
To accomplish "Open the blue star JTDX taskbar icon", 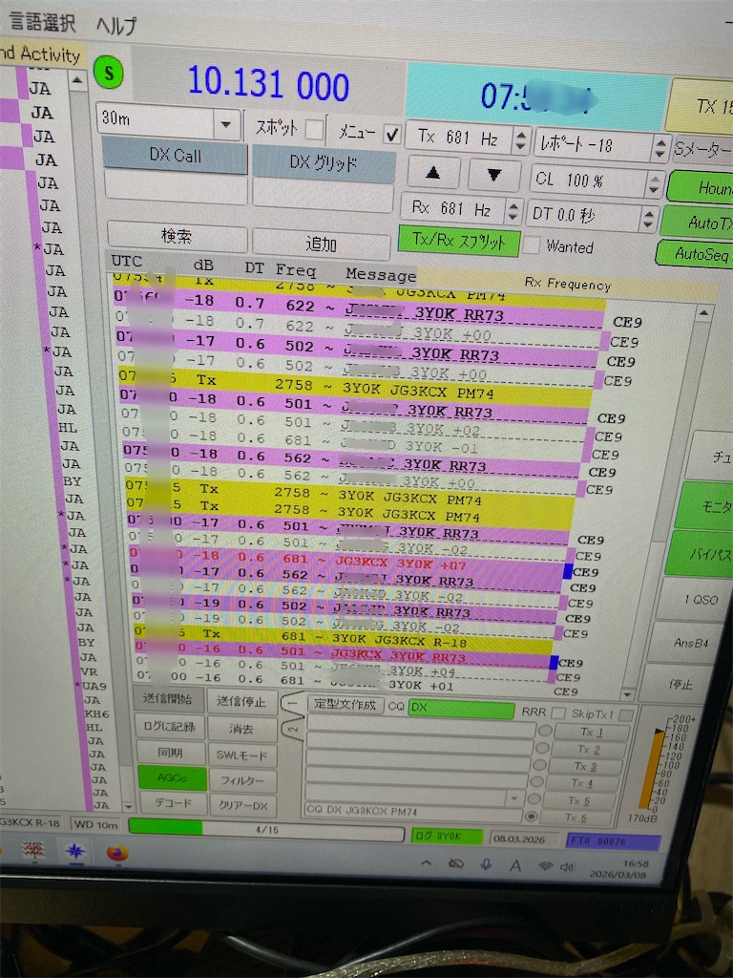I will pyautogui.click(x=76, y=851).
